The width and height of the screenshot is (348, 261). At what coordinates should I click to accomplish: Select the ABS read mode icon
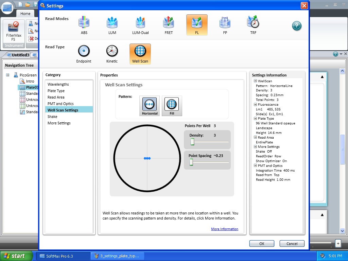click(84, 23)
